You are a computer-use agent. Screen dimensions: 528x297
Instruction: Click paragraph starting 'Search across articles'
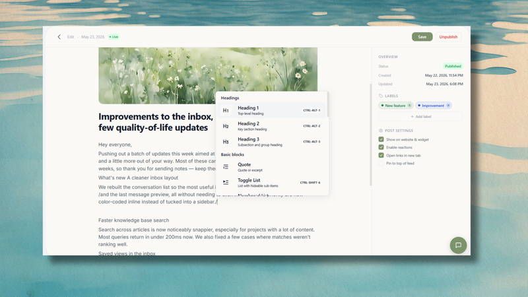[207, 237]
